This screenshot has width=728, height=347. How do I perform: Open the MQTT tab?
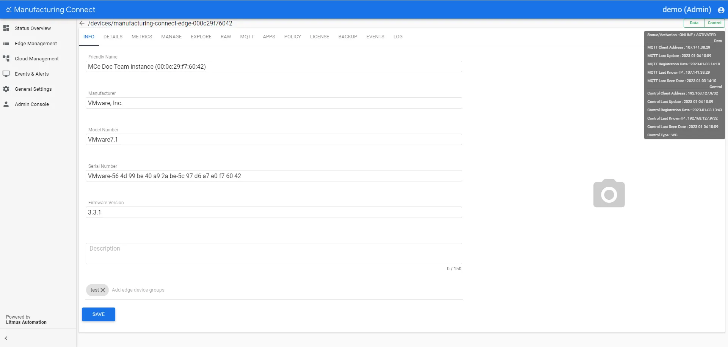(x=247, y=37)
